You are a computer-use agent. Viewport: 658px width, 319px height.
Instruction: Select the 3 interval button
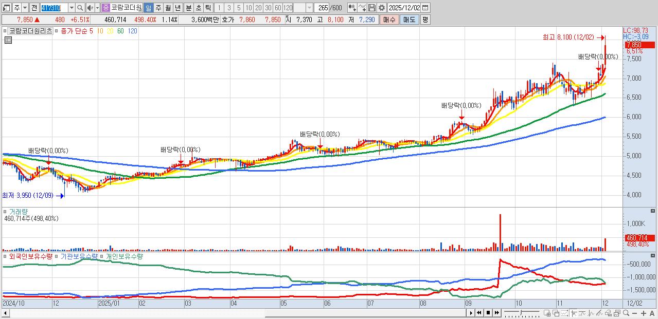point(229,8)
